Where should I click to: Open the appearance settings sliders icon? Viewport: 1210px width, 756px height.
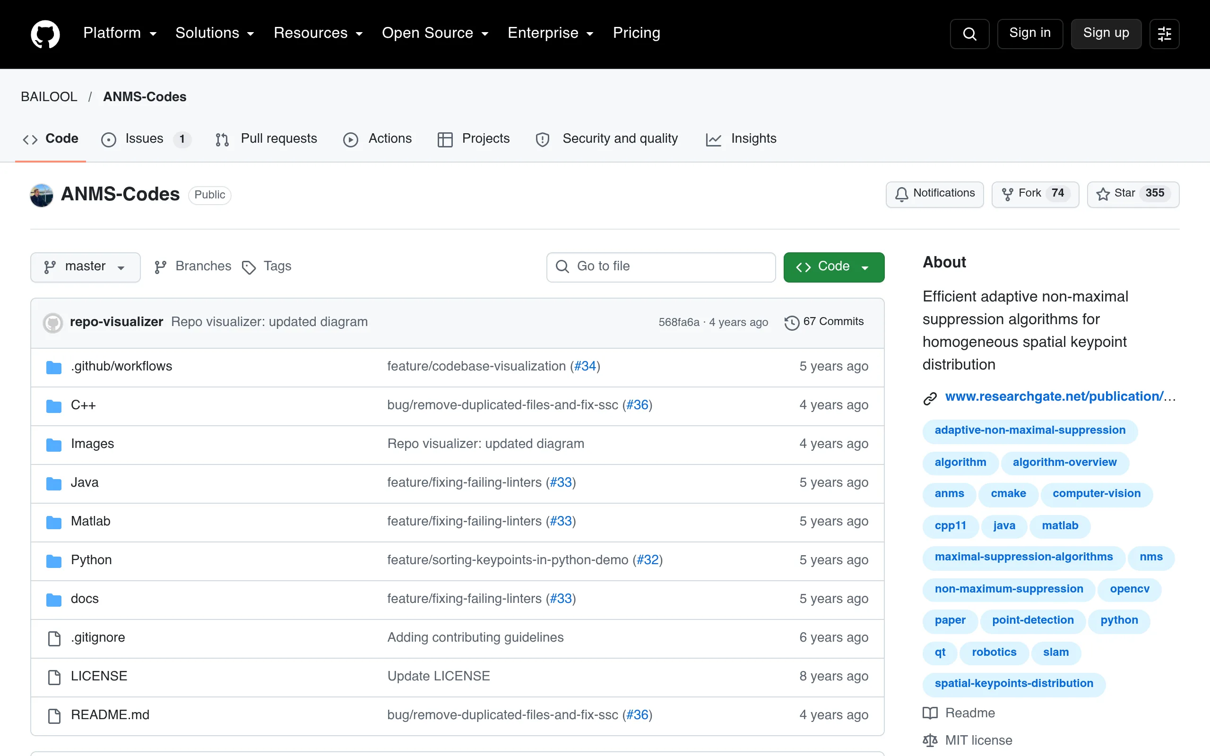[1165, 34]
